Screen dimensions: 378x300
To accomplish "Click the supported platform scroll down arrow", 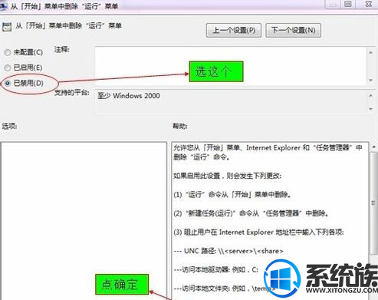I will pyautogui.click(x=371, y=109).
